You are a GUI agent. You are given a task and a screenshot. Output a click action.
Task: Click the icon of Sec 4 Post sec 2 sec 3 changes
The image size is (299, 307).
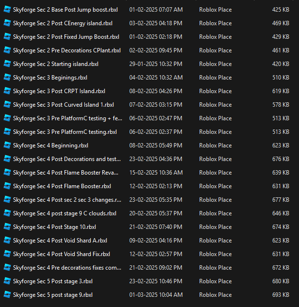click(7, 200)
